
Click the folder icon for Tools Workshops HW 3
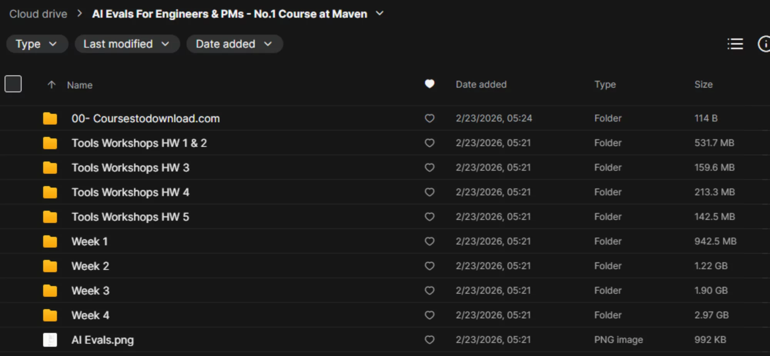tap(50, 168)
